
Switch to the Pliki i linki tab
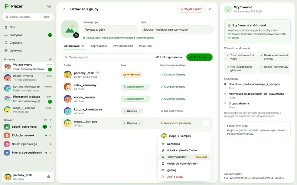[x=146, y=46]
